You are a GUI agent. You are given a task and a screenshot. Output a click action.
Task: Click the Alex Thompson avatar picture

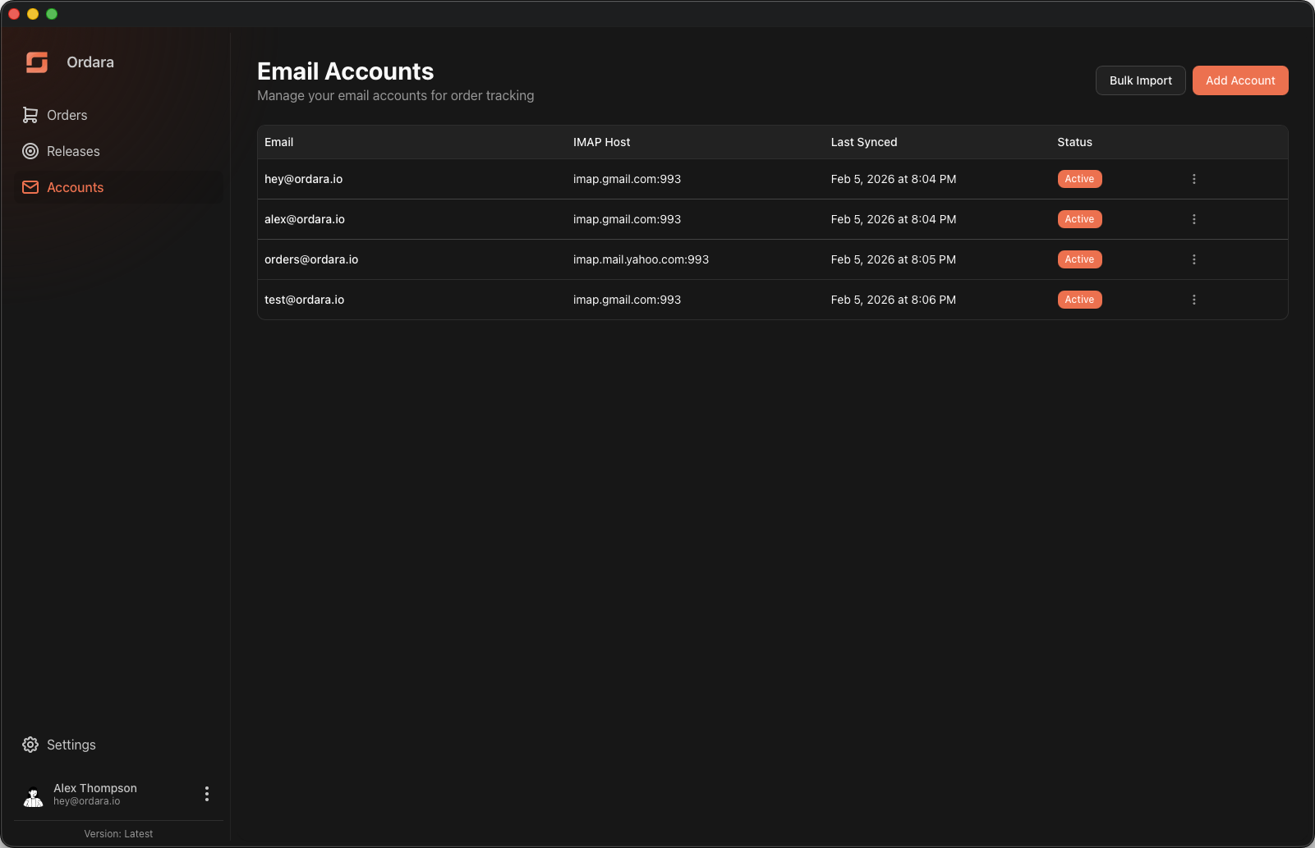tap(33, 795)
